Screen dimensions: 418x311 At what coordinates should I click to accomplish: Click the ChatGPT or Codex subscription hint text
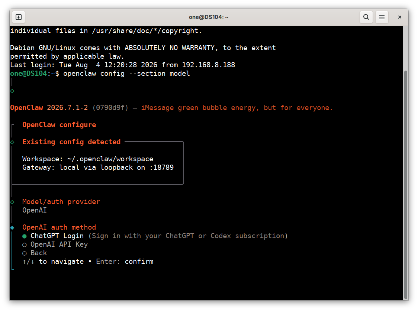click(x=188, y=236)
